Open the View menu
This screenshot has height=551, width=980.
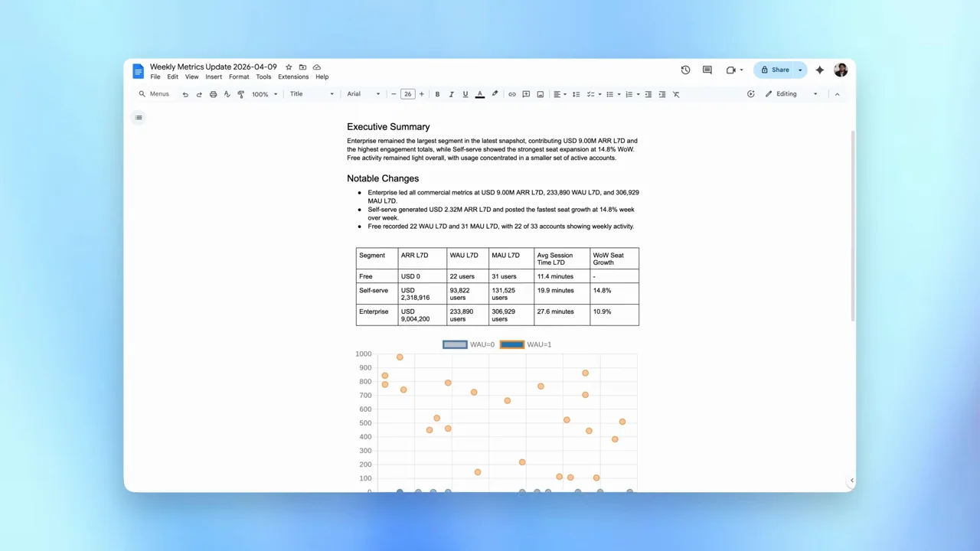click(191, 77)
